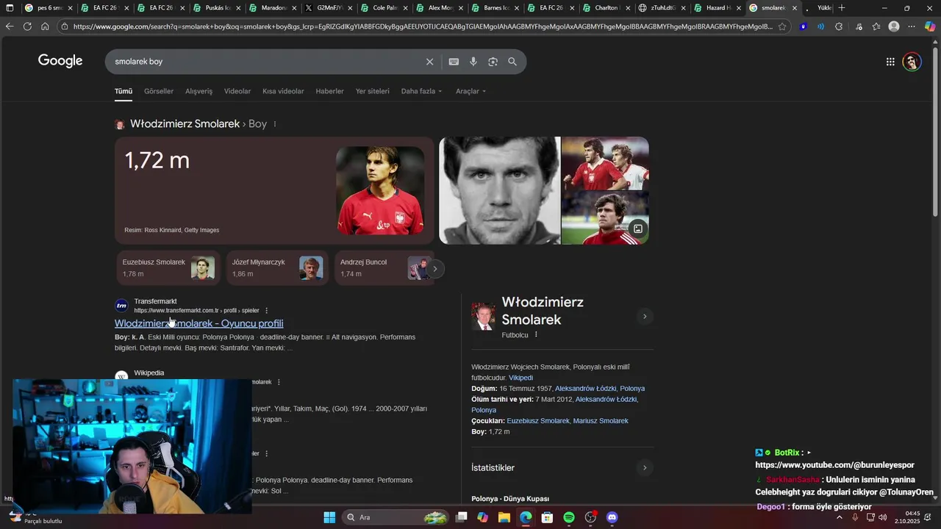Image resolution: width=941 pixels, height=529 pixels.
Task: Open the black-and-white portrait photo of Smolarek
Action: tap(499, 190)
